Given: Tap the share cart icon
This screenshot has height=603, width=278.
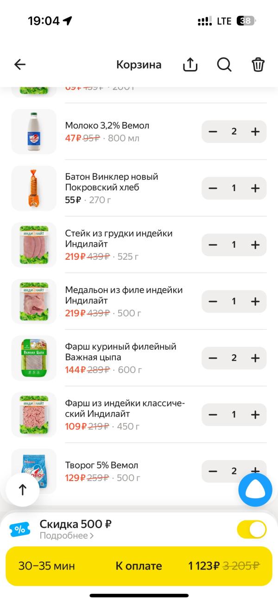Looking at the screenshot, I should 190,65.
